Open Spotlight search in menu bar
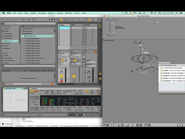Image resolution: width=185 pixels, height=139 pixels. tap(177, 13)
